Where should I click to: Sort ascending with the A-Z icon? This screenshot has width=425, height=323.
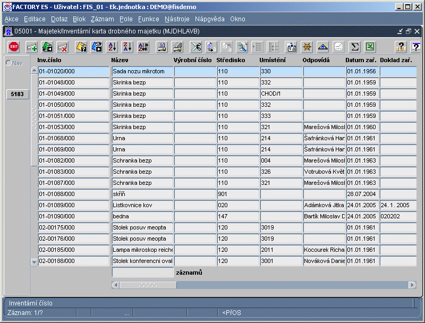[112, 47]
